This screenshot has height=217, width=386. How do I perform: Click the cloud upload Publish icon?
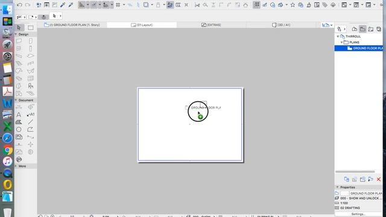333,5
